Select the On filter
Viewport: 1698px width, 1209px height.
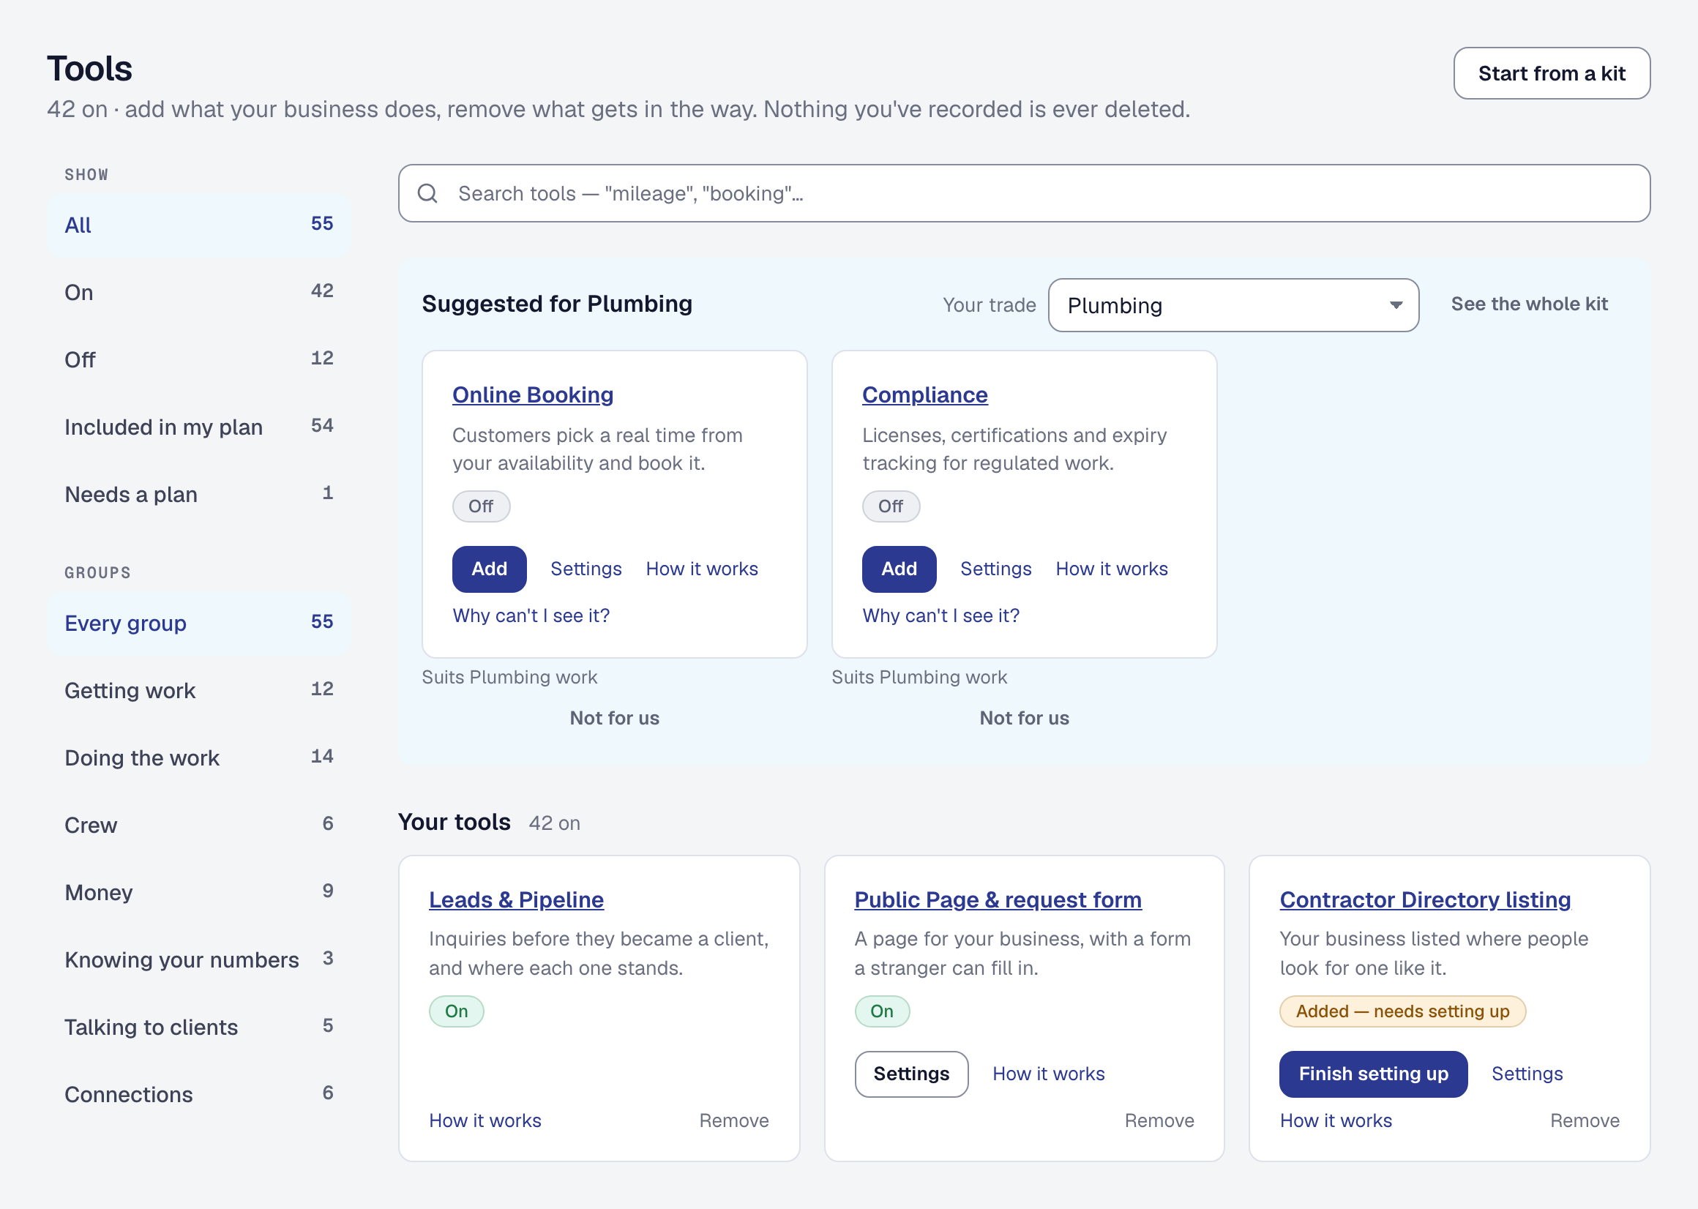(x=199, y=292)
